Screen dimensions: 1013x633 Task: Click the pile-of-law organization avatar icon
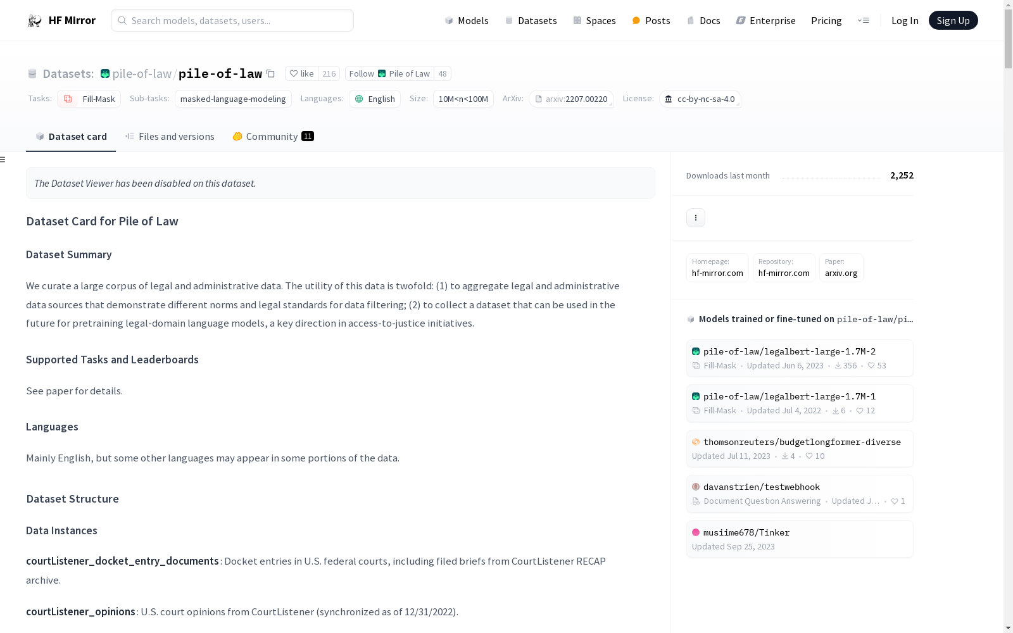[x=105, y=73]
